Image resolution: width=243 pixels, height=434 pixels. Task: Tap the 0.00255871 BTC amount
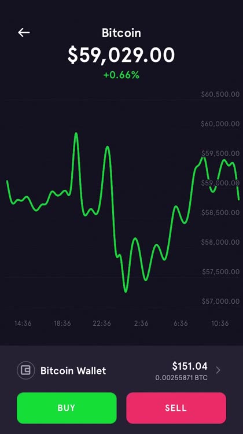(181, 377)
